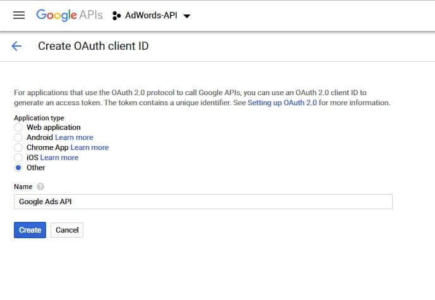
Task: Click the blue Create button
Action: pyautogui.click(x=30, y=230)
